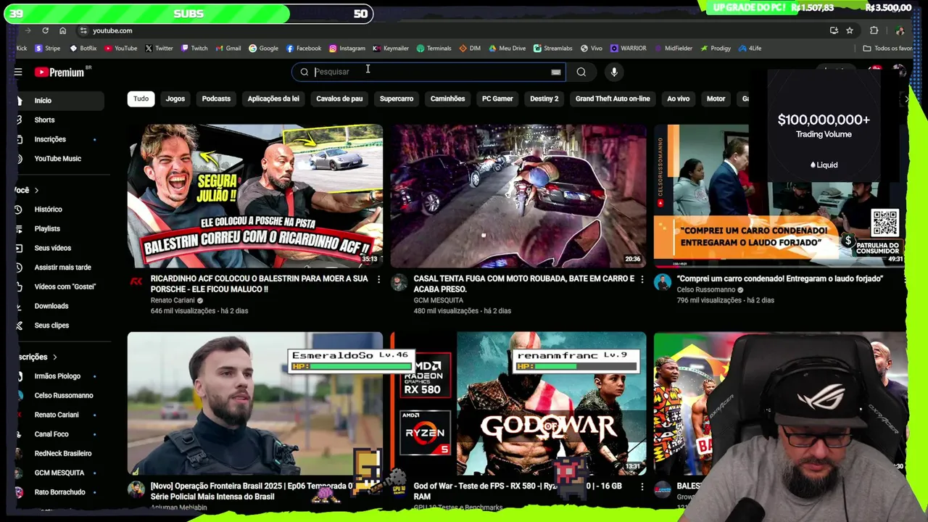Viewport: 928px width, 522px height.
Task: Select the Ao vivo filter chip
Action: pyautogui.click(x=679, y=99)
